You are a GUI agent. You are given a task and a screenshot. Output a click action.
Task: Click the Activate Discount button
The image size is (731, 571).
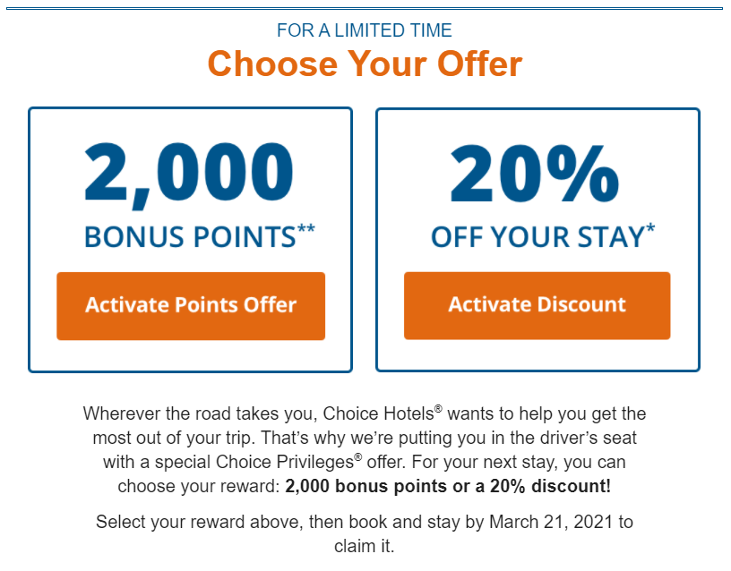coord(537,305)
